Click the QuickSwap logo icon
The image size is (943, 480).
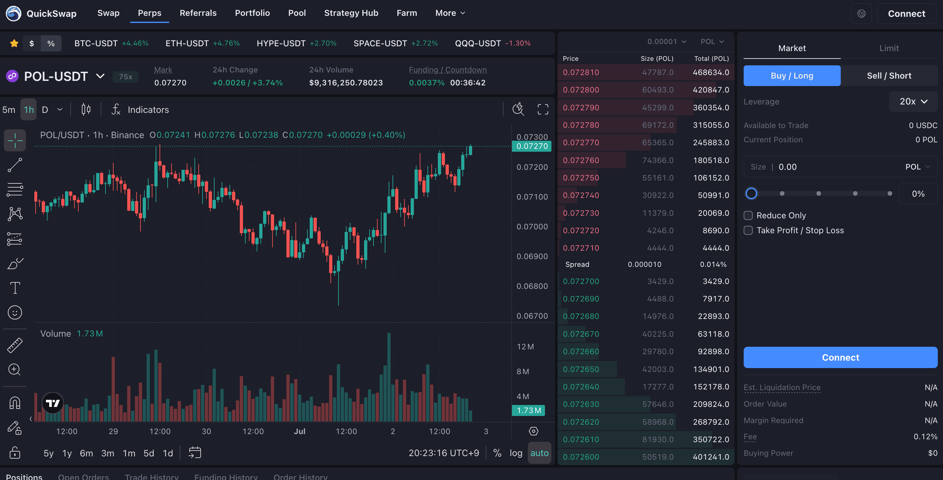click(14, 14)
